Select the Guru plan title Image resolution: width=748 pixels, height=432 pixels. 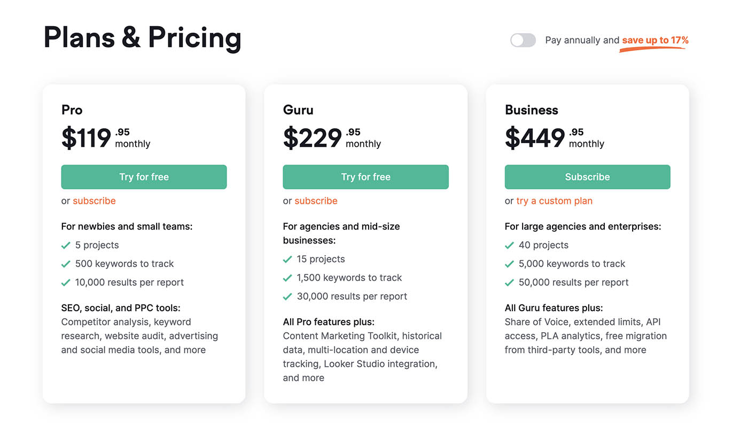(298, 110)
